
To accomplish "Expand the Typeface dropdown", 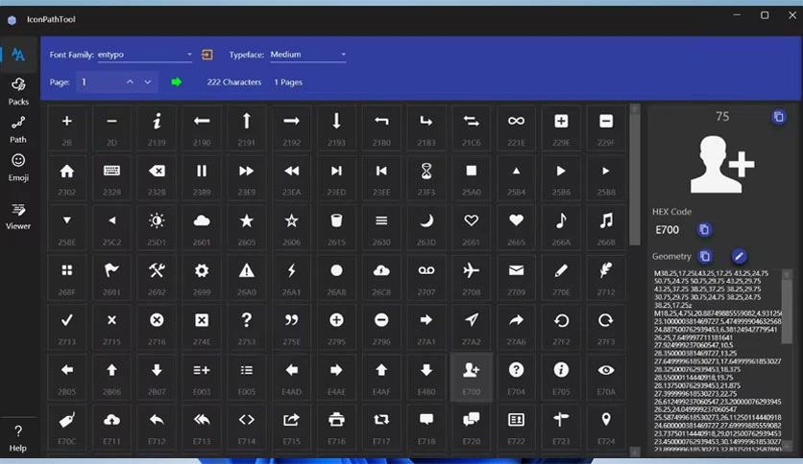I will (307, 55).
